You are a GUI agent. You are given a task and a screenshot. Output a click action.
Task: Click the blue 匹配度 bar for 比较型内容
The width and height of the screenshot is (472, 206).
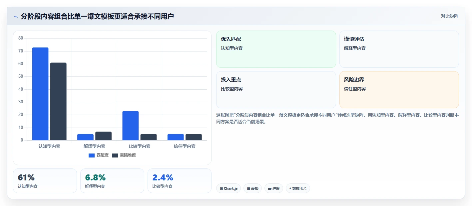pyautogui.click(x=131, y=126)
